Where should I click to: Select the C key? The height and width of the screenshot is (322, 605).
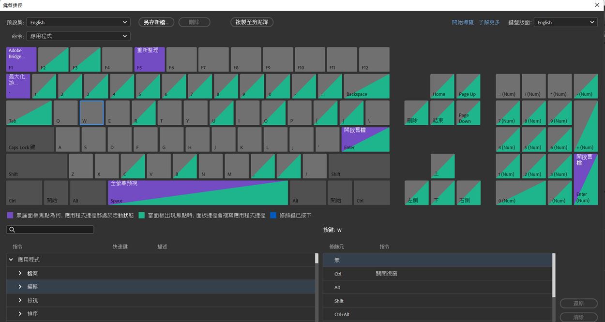tap(133, 166)
